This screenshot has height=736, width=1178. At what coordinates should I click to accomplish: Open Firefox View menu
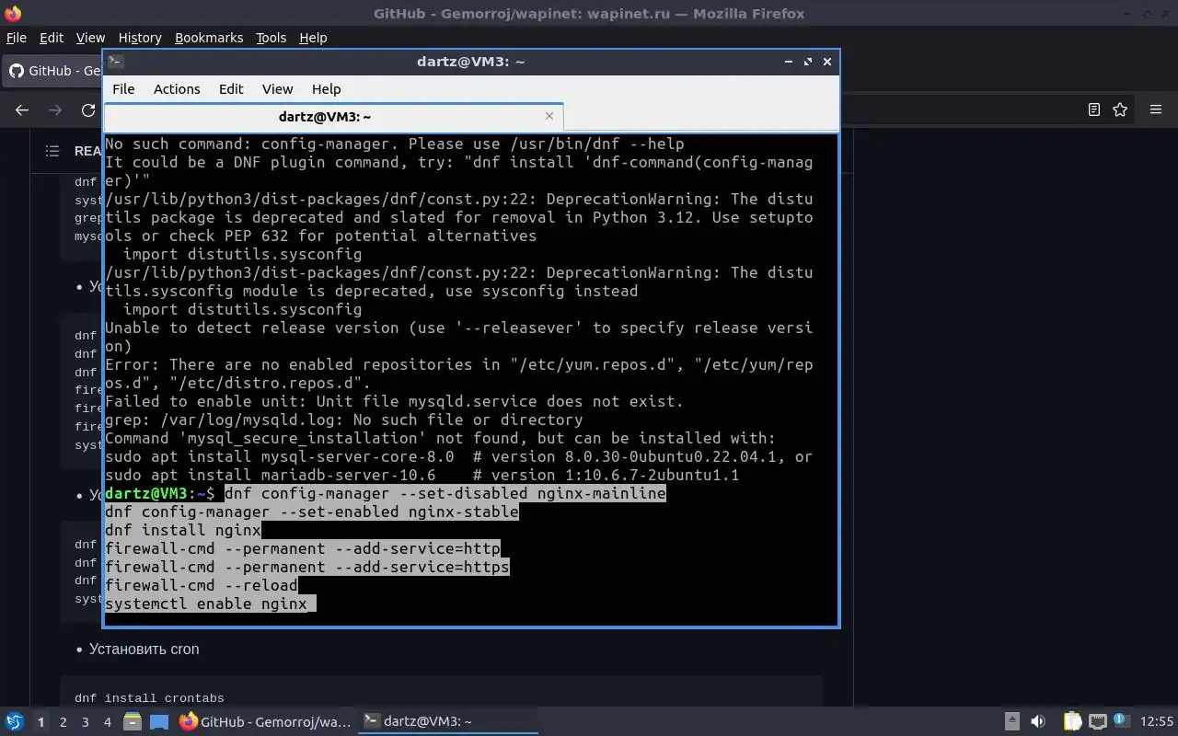tap(90, 38)
